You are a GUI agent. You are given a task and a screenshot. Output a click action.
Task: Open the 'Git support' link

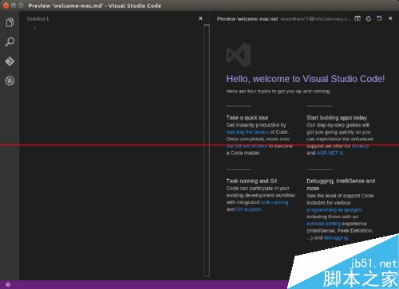click(x=249, y=209)
